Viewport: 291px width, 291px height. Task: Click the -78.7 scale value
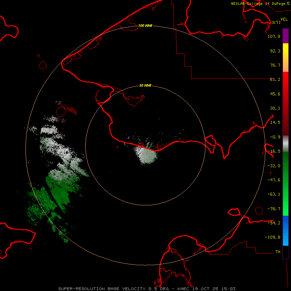pyautogui.click(x=274, y=209)
